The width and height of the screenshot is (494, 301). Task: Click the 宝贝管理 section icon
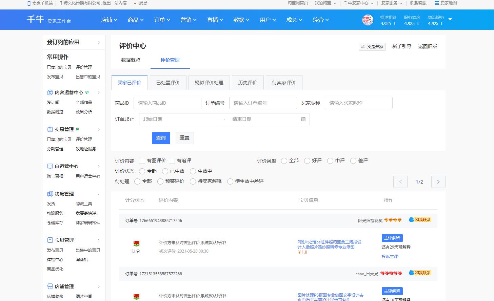point(50,240)
